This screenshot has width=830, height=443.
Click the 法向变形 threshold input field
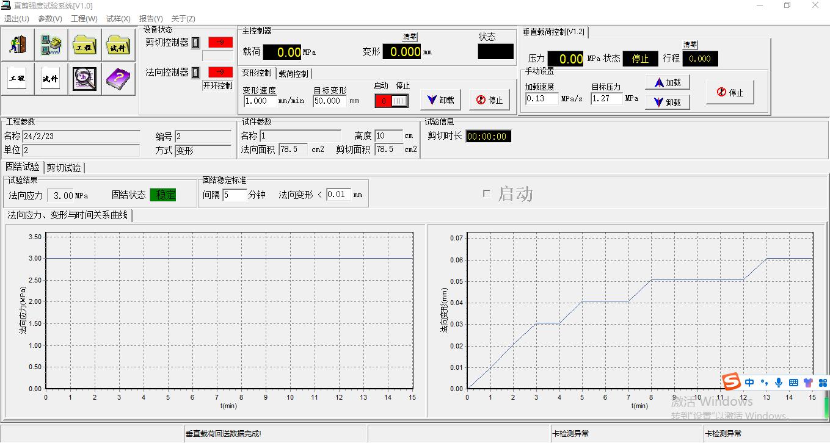coord(338,195)
